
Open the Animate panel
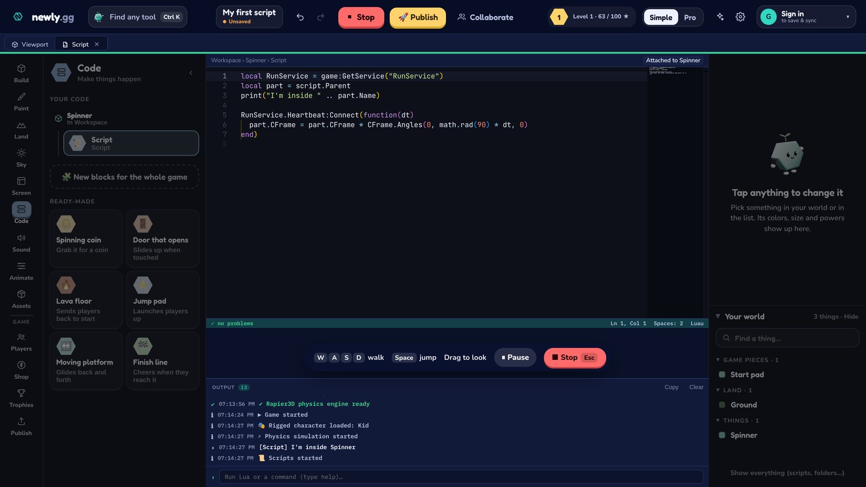(21, 271)
